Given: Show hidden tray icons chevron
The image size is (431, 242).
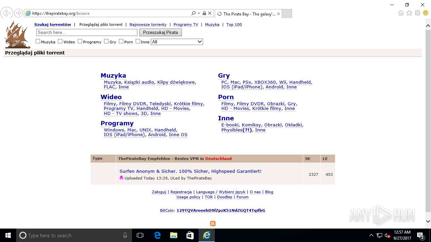Looking at the screenshot, I should pos(371,236).
